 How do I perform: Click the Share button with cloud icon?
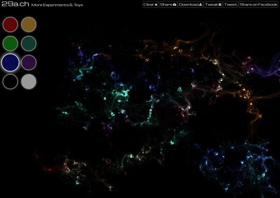coord(168,4)
